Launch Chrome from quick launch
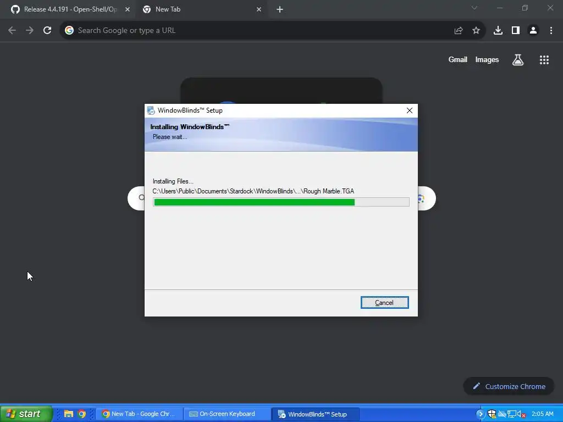563x422 pixels. click(x=82, y=414)
